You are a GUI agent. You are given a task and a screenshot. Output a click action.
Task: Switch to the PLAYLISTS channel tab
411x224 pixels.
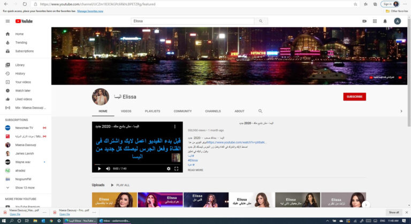tap(153, 111)
